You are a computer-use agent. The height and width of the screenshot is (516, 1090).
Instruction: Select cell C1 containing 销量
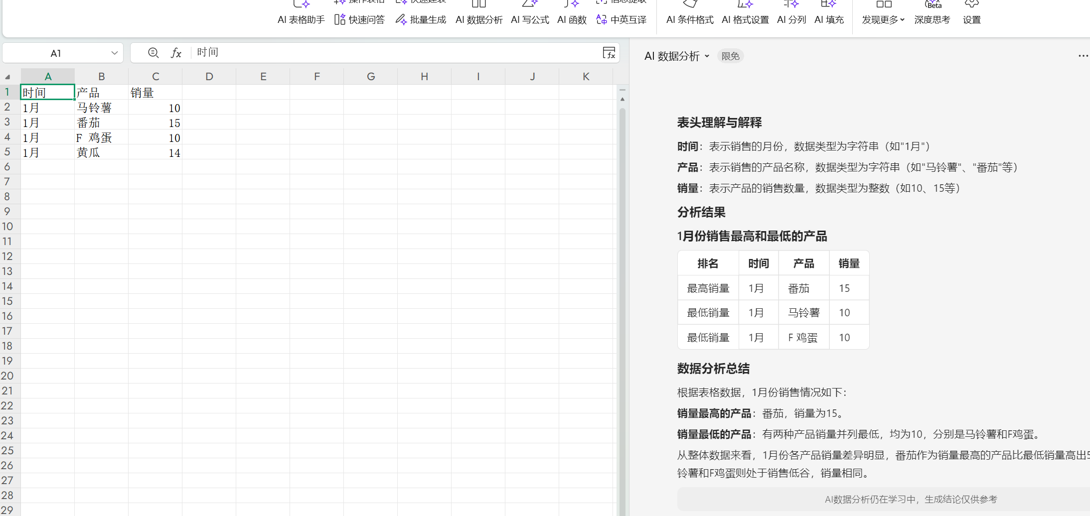point(156,92)
